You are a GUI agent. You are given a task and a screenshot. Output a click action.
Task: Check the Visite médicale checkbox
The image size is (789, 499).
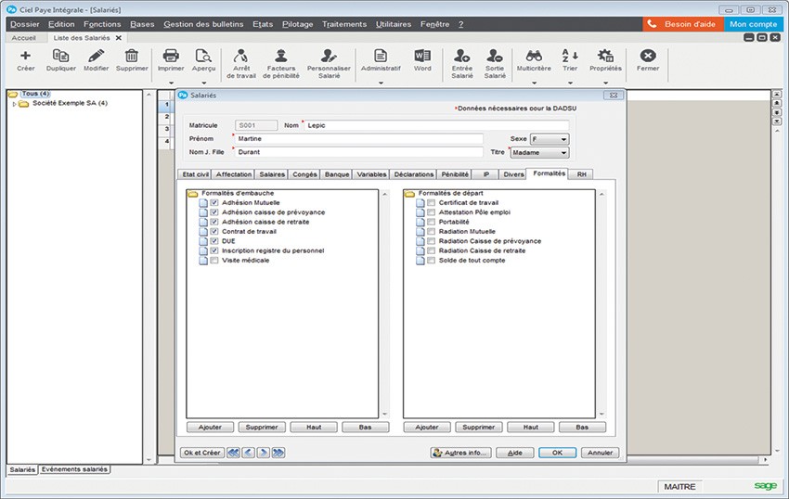pyautogui.click(x=214, y=260)
